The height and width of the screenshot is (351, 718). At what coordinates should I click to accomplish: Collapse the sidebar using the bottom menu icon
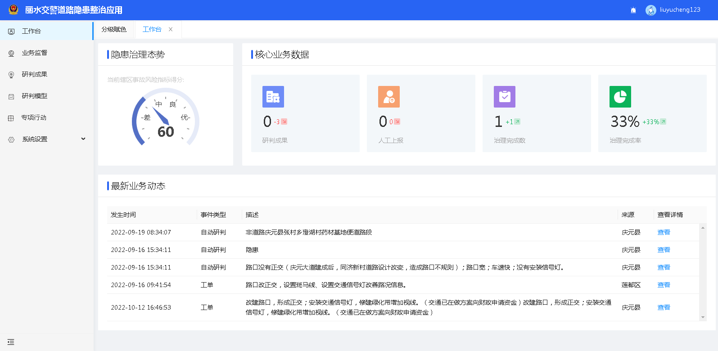(x=11, y=342)
